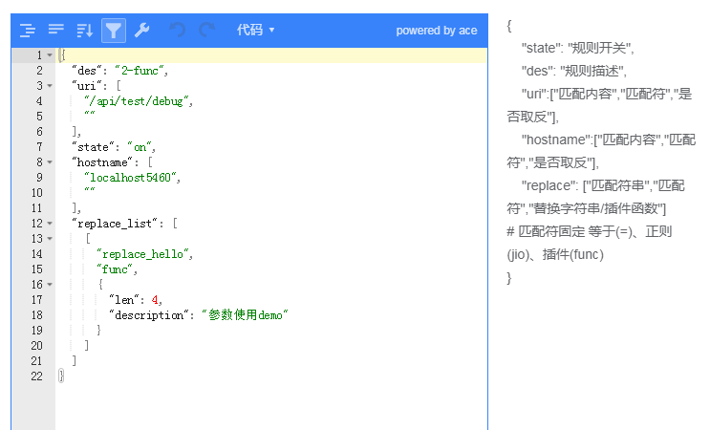This screenshot has width=710, height=430.
Task: Click the "2-func" des value
Action: tap(139, 71)
